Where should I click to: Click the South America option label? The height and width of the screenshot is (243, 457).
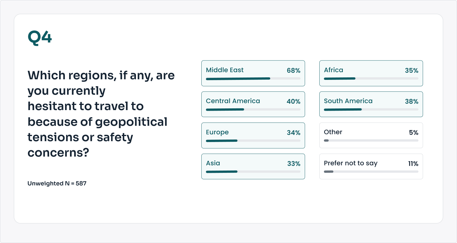pyautogui.click(x=348, y=101)
